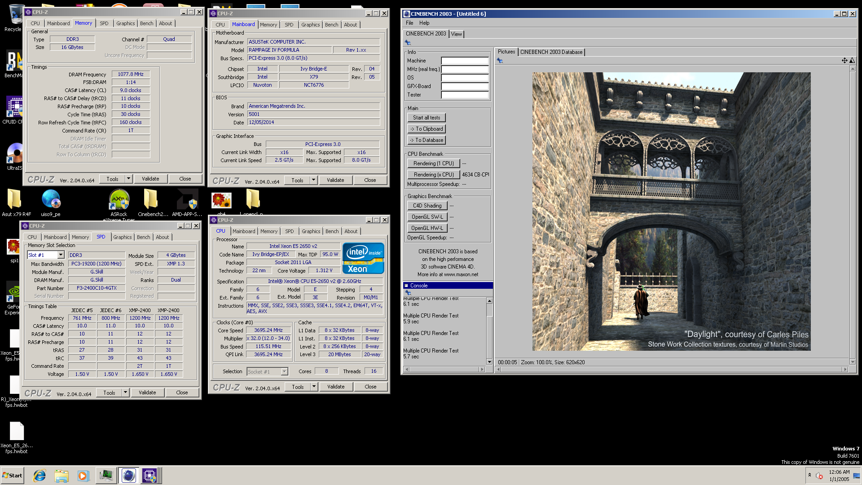The width and height of the screenshot is (862, 485).
Task: Click the volume icon in the system tray
Action: coord(819,476)
